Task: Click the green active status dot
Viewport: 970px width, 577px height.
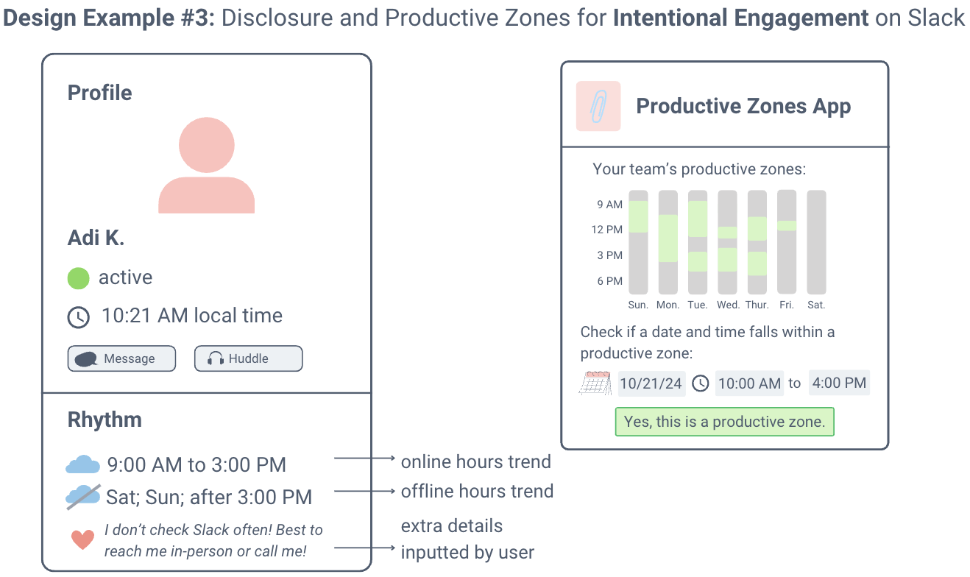Action: [x=78, y=278]
